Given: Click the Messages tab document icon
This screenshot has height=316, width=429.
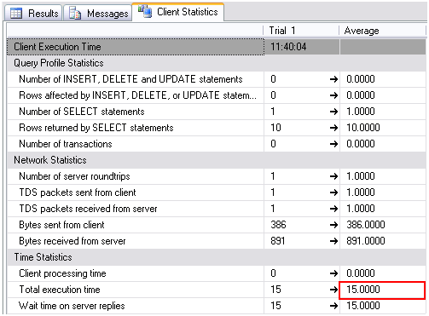Looking at the screenshot, I should pos(75,13).
